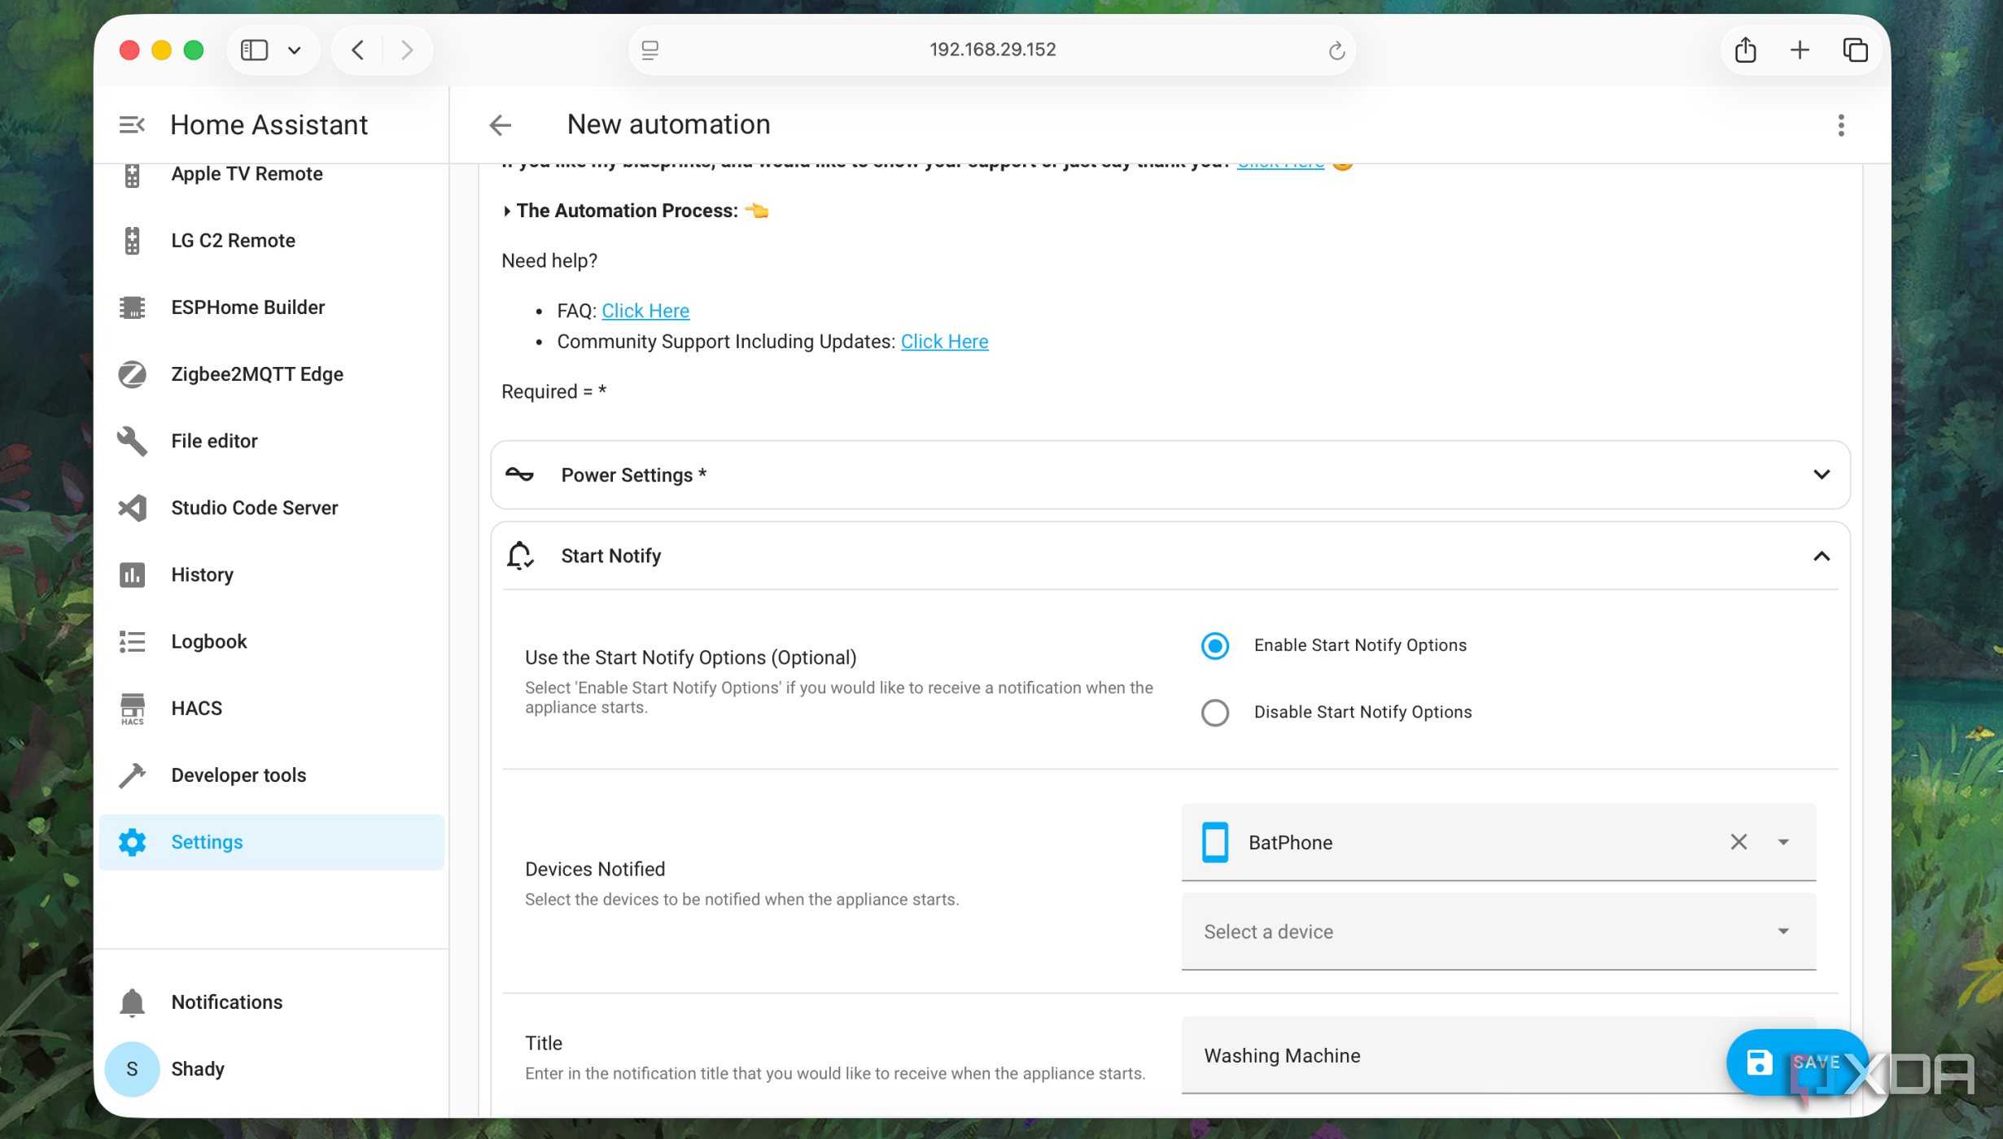Open File editor wrench icon
2003x1139 pixels.
132,441
